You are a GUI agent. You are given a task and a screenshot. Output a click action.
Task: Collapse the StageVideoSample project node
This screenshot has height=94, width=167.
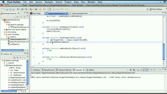[x=2, y=20]
